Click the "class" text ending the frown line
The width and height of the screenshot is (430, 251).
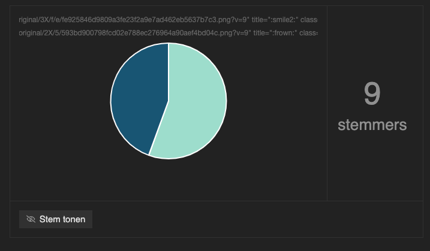coord(308,33)
